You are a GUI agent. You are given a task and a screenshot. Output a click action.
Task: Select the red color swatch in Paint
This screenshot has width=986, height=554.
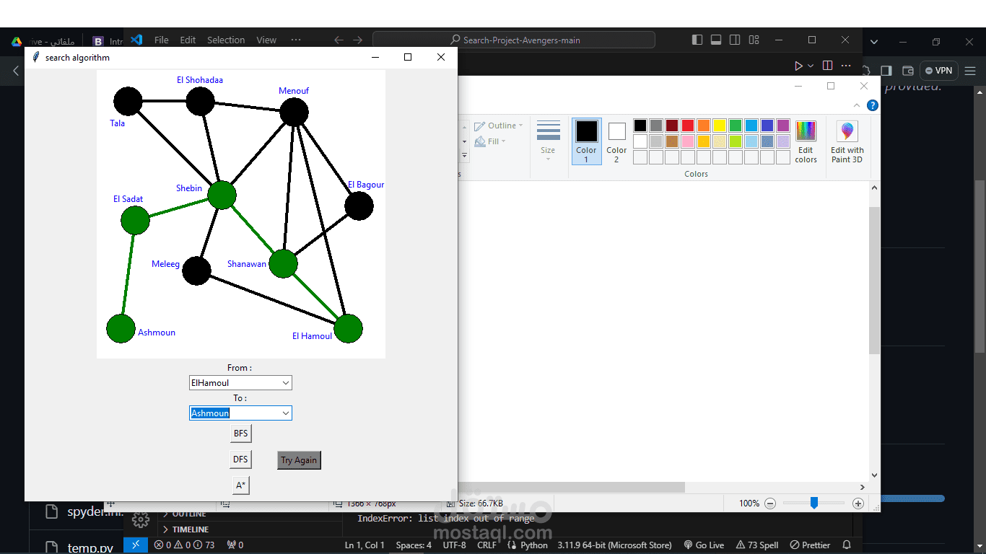tap(686, 125)
